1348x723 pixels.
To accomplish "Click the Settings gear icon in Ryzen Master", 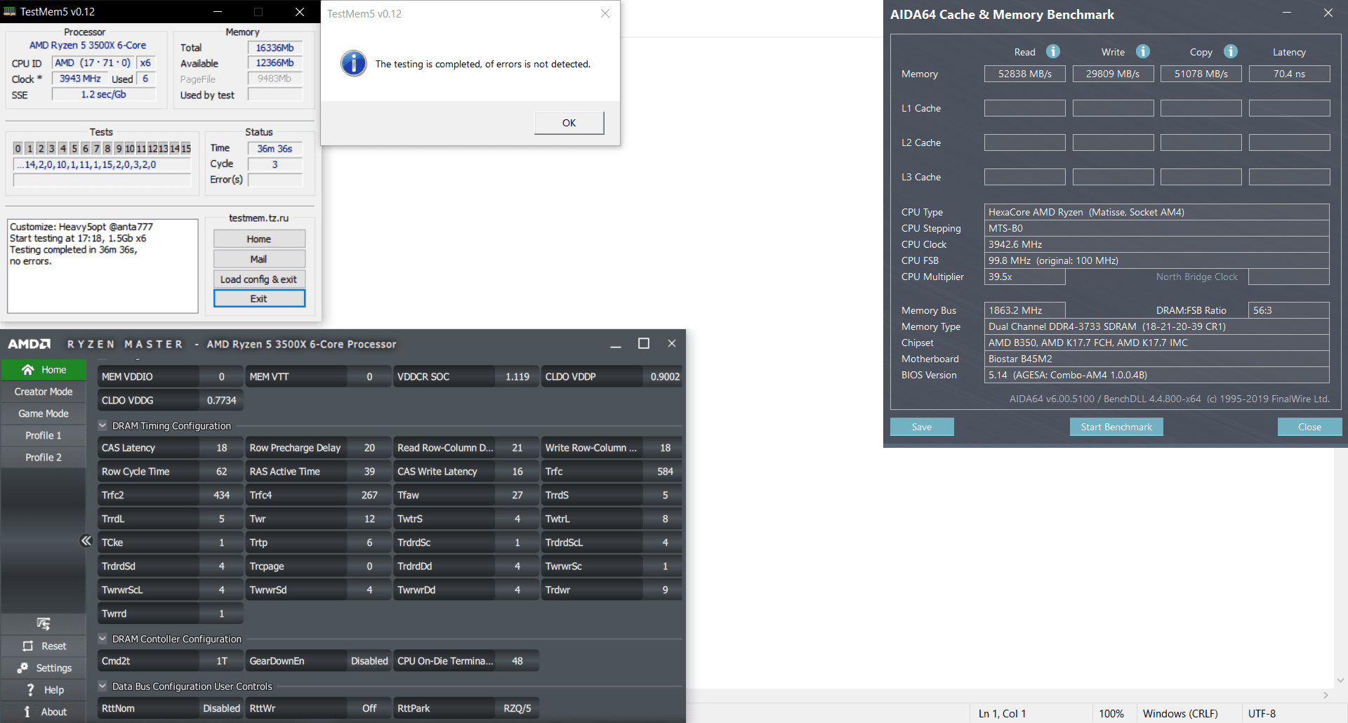I will pos(23,668).
